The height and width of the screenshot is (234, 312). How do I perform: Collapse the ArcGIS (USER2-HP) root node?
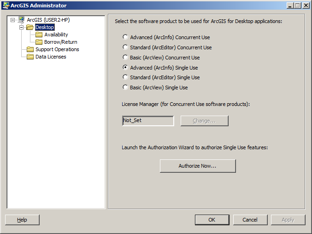click(x=12, y=20)
